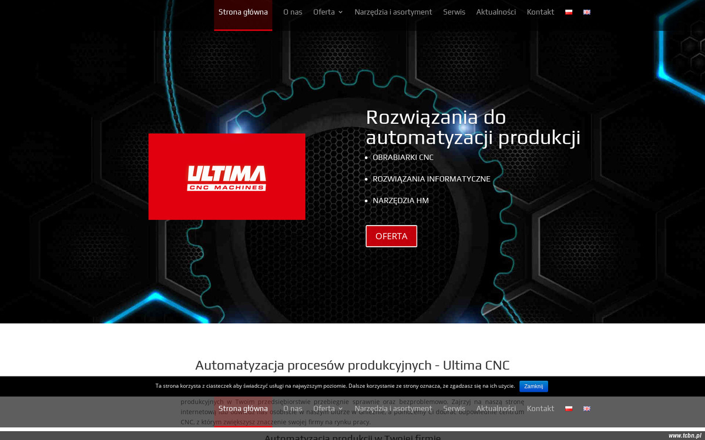Click the heading "Rozwiązania do automatyzacji produkcji"

click(x=473, y=127)
